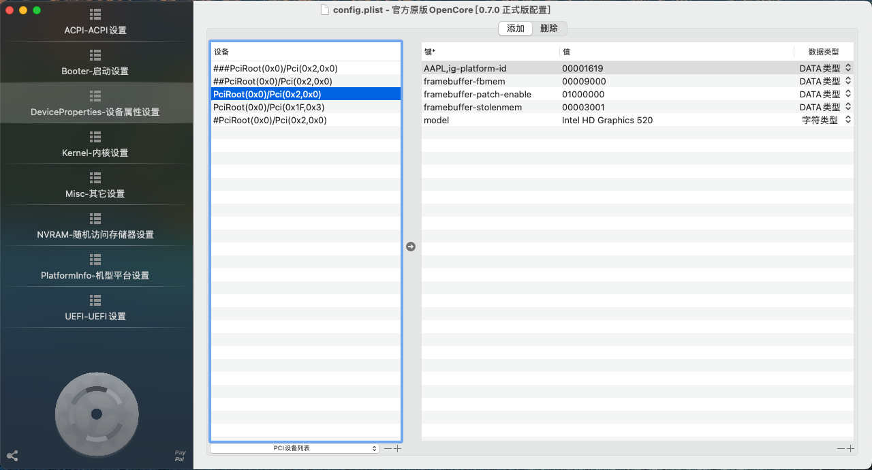Click the plus button under properties table
Screen dimensions: 872x470
click(x=850, y=448)
